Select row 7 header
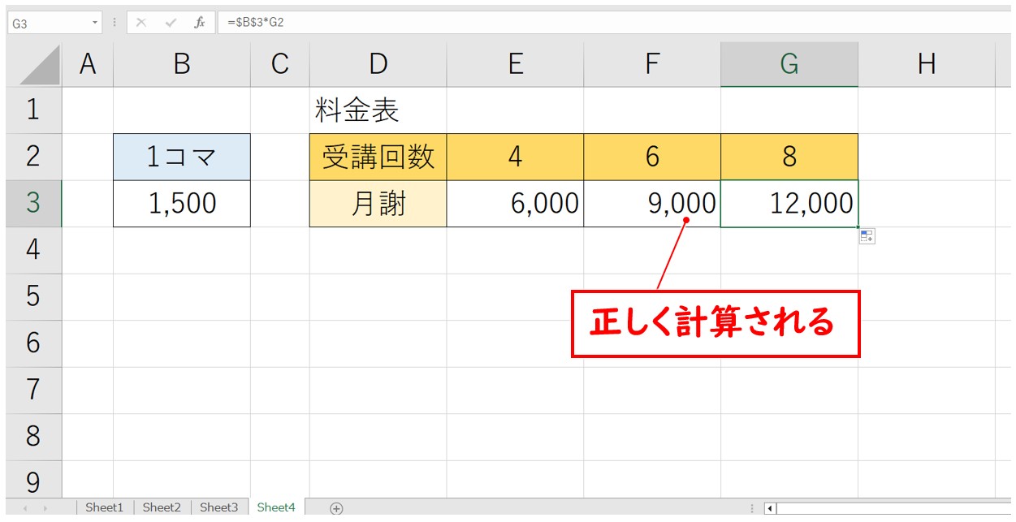Image resolution: width=1016 pixels, height=522 pixels. coord(33,390)
